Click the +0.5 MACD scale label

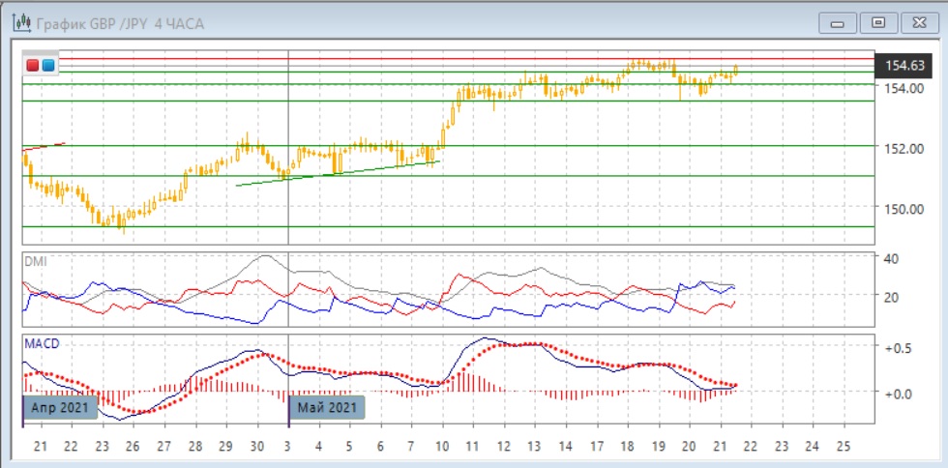pos(900,348)
